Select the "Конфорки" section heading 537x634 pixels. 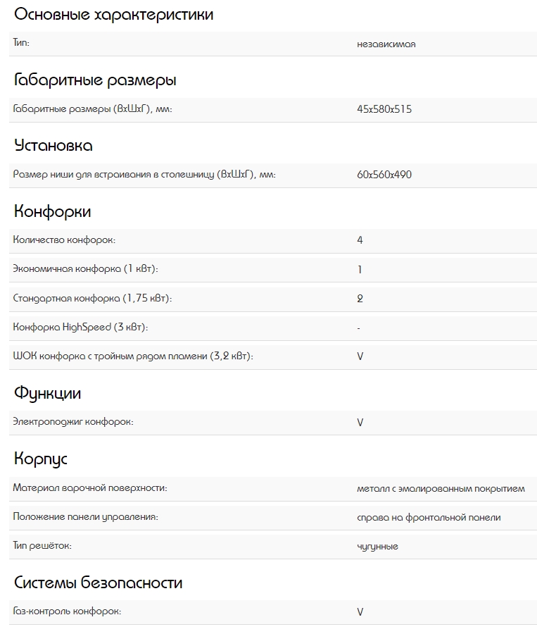[x=53, y=211]
